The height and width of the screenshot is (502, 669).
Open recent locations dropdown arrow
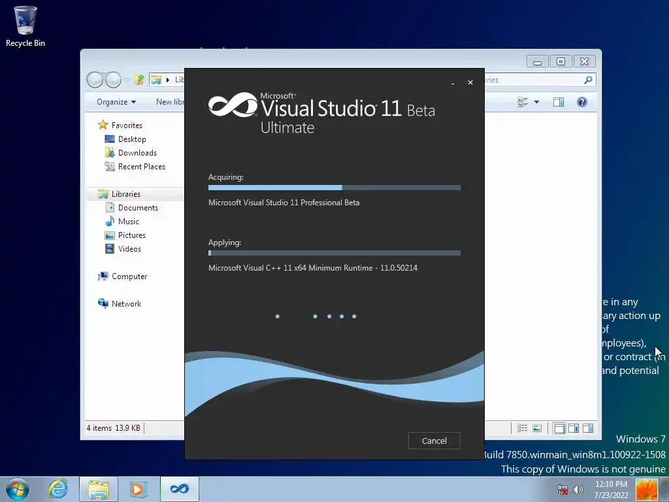pyautogui.click(x=126, y=80)
